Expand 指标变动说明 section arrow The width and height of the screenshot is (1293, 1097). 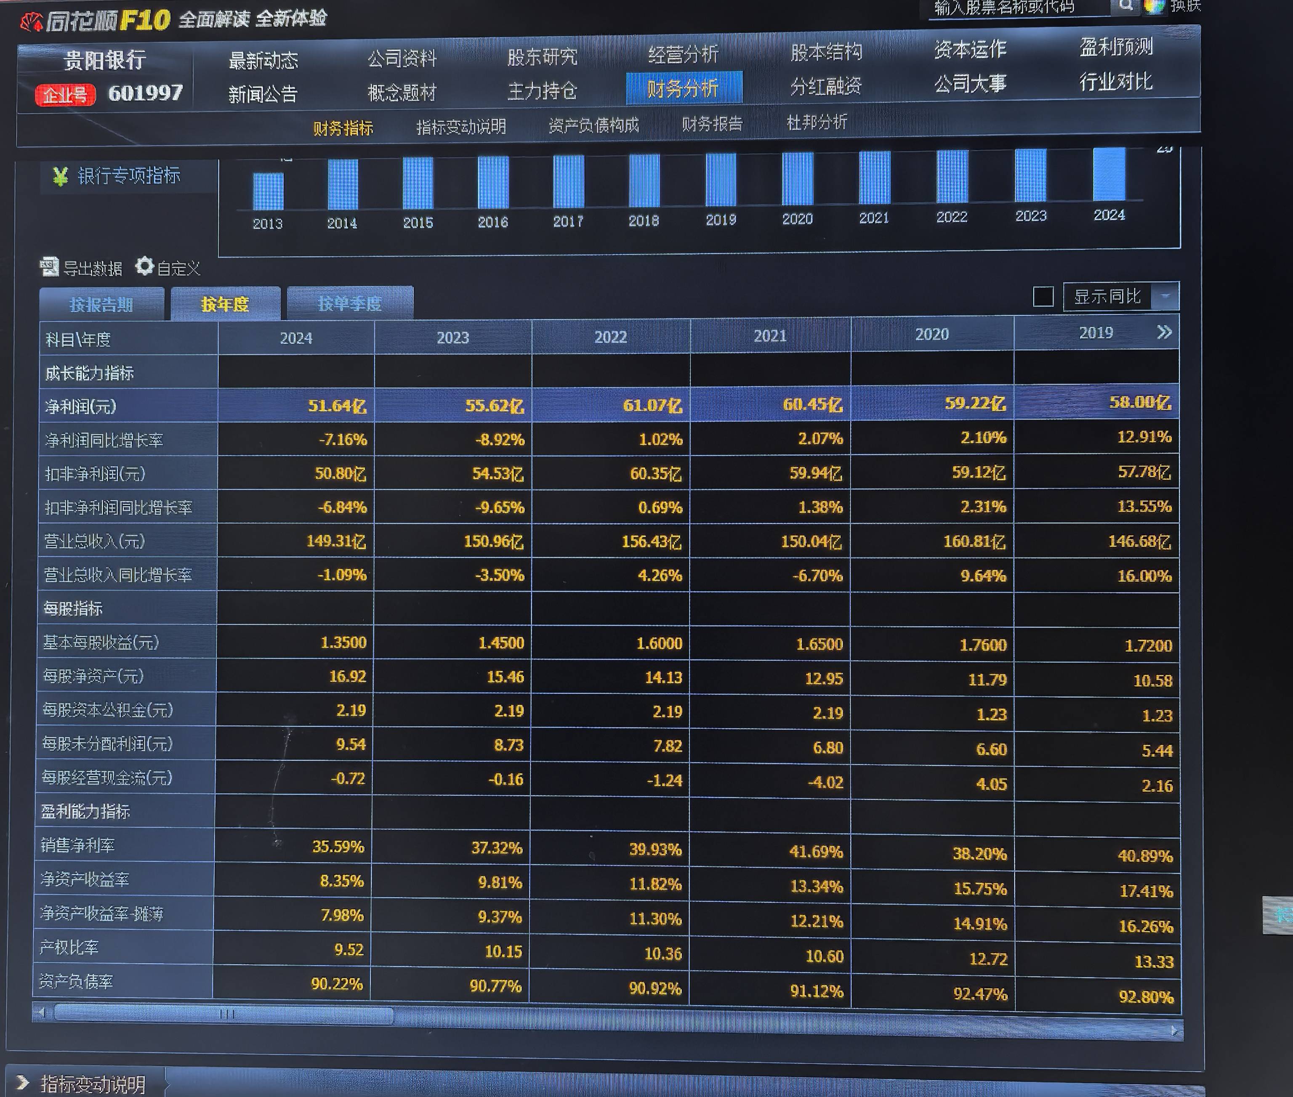tap(23, 1083)
